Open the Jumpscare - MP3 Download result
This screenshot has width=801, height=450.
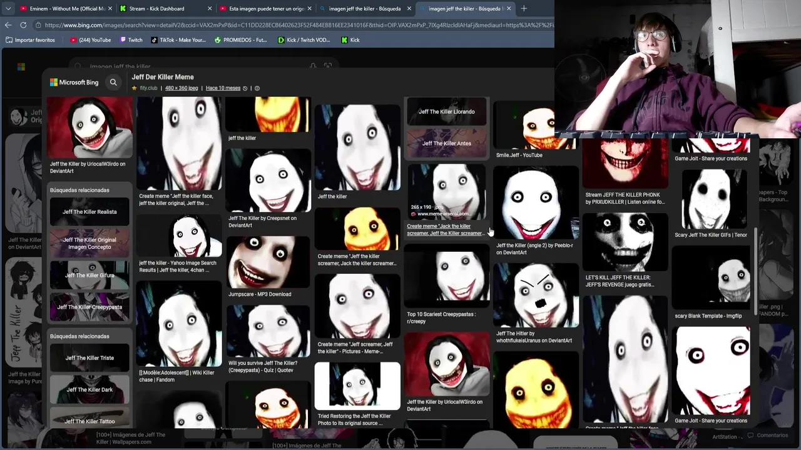click(x=268, y=267)
